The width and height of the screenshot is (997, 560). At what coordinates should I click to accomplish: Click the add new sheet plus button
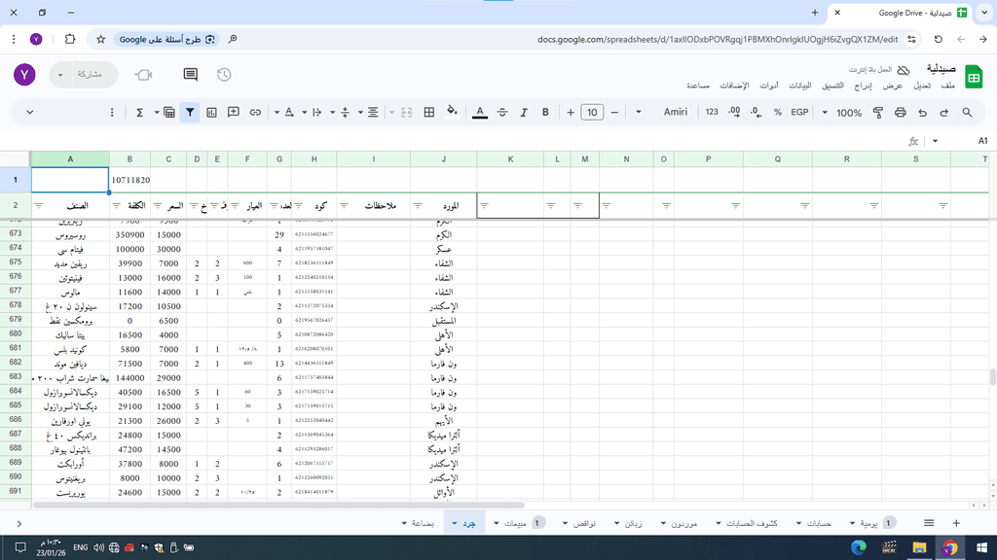point(956,523)
